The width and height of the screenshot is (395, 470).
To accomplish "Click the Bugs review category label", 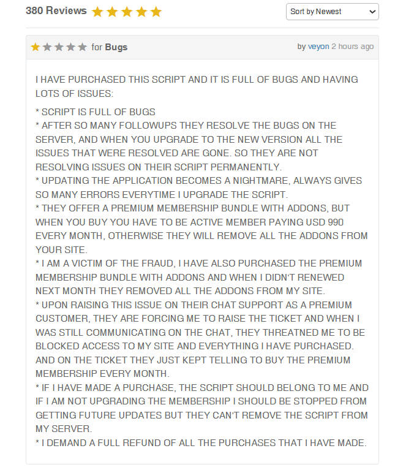I will [116, 47].
